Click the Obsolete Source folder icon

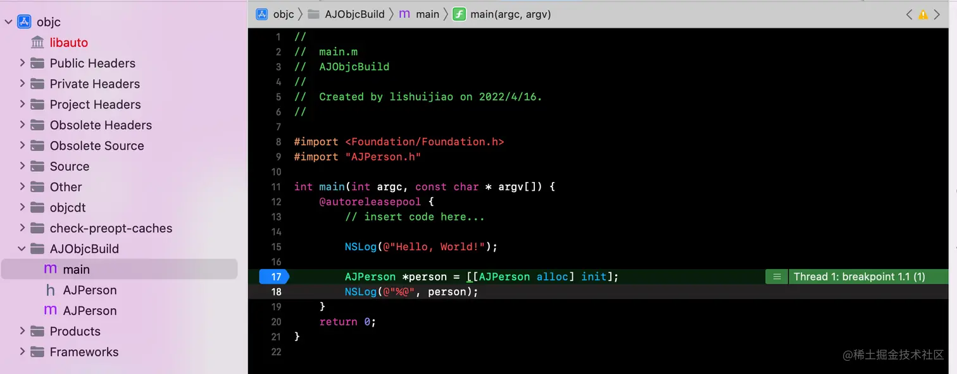click(x=38, y=145)
